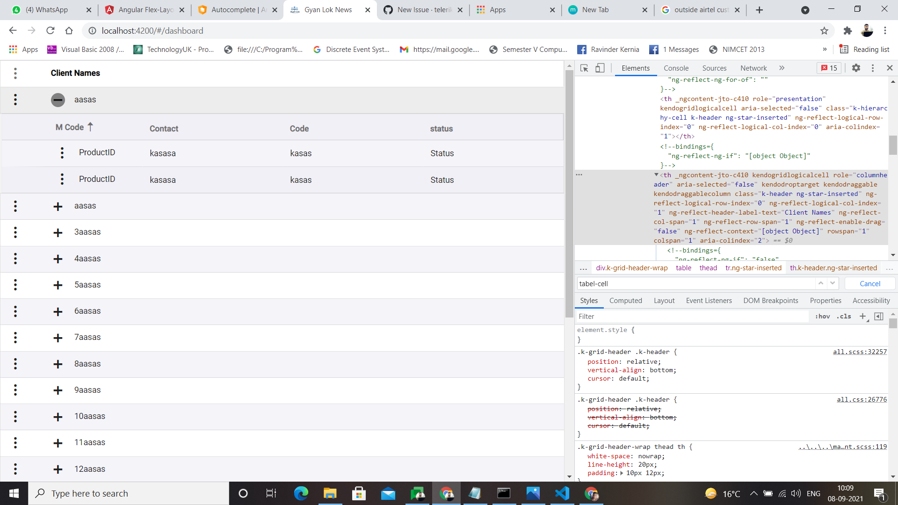
Task: Cancel the tabel-cell DOM search
Action: coord(869,283)
